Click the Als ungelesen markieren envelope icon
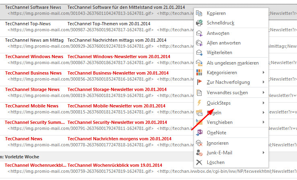This screenshot has height=180, width=297. tap(199, 63)
